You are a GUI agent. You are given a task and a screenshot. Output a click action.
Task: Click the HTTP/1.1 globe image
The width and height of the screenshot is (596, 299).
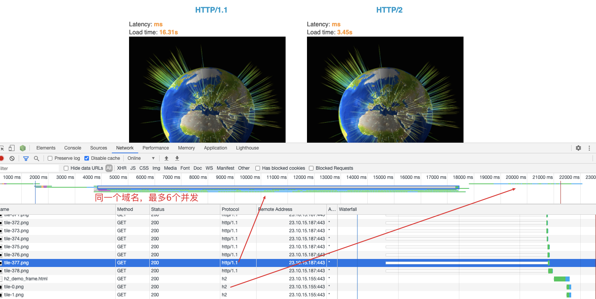coord(207,90)
